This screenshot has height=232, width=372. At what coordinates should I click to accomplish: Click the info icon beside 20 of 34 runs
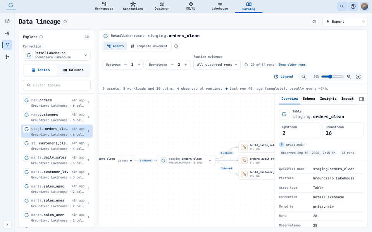pyautogui.click(x=246, y=65)
